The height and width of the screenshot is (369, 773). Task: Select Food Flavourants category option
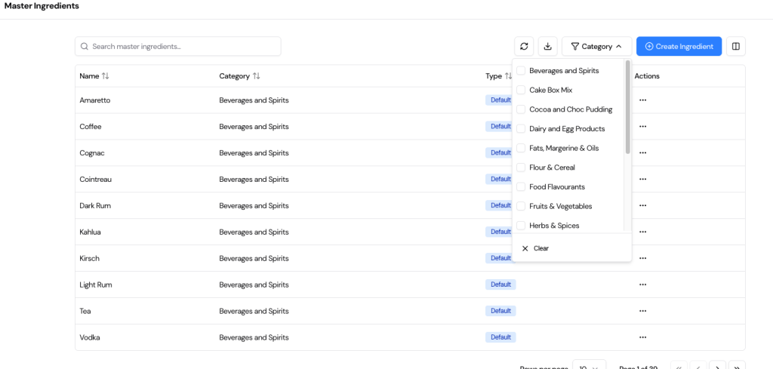[x=521, y=187]
